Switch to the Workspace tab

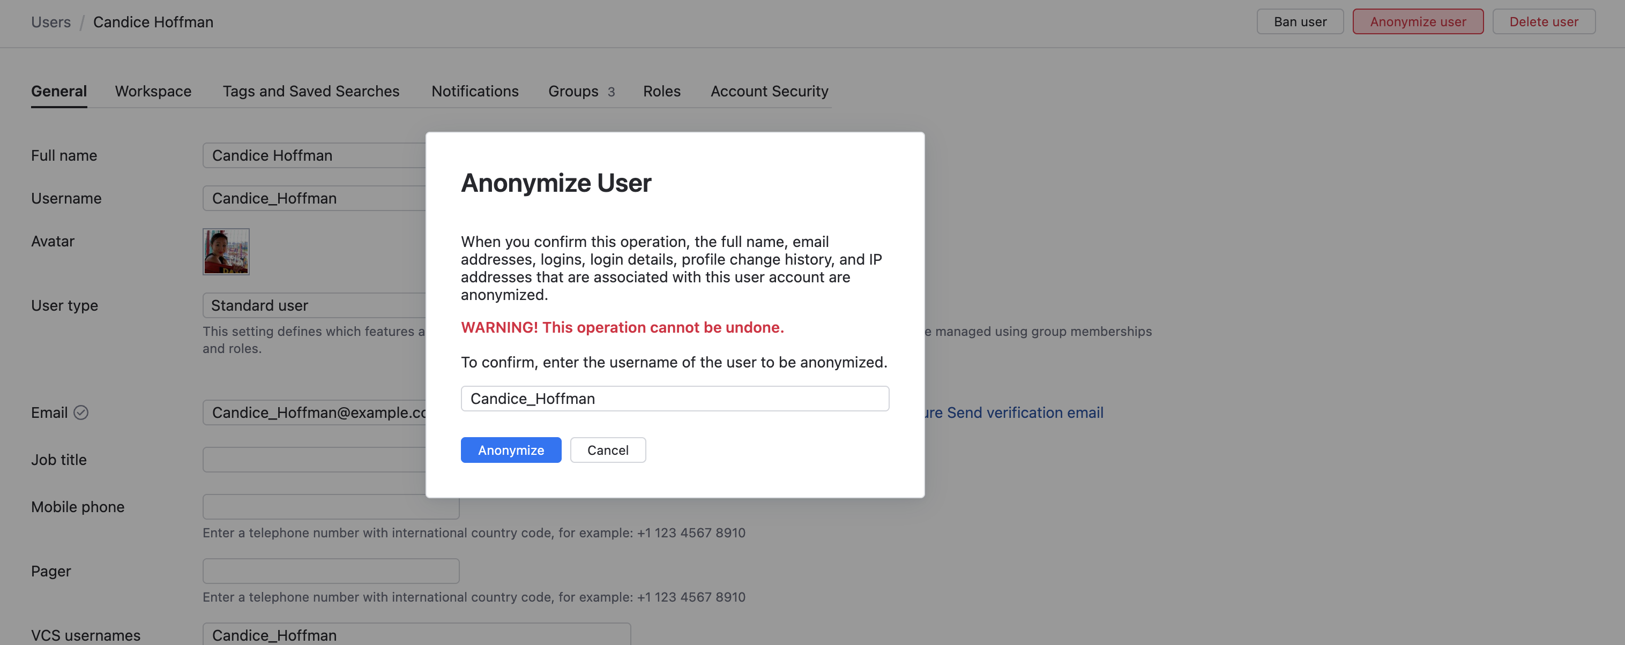coord(153,92)
